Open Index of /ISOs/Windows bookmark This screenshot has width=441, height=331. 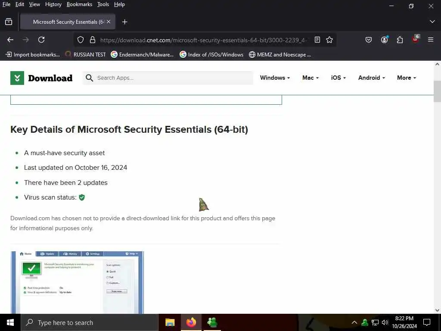[x=211, y=55]
